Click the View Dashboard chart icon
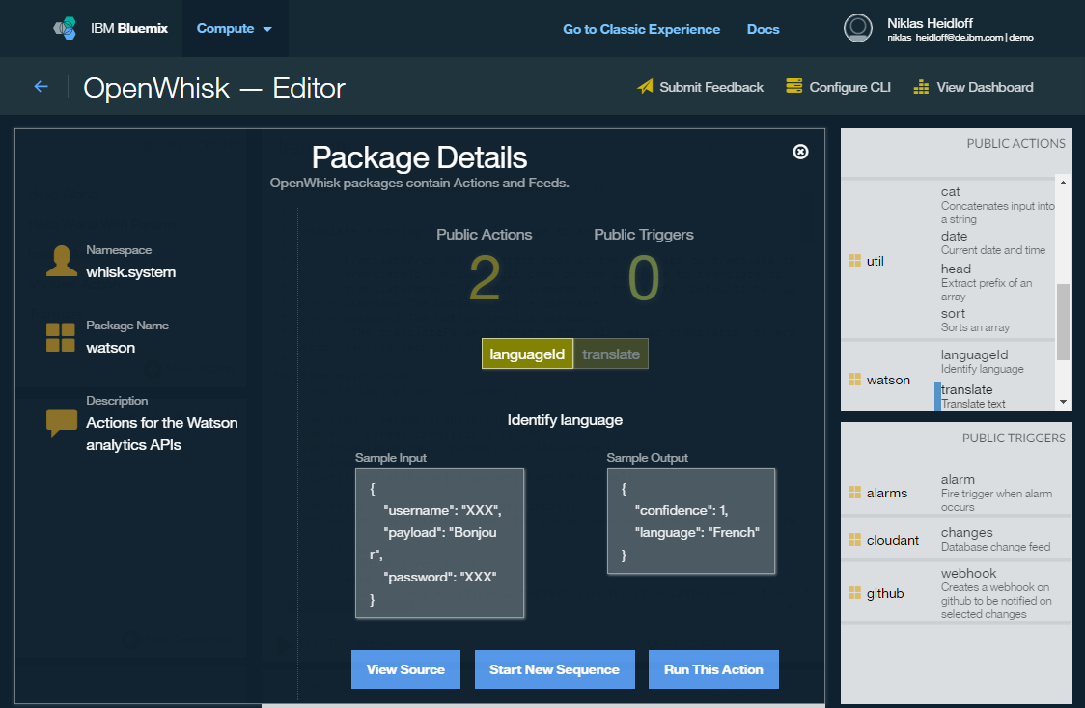The image size is (1085, 708). coord(921,87)
